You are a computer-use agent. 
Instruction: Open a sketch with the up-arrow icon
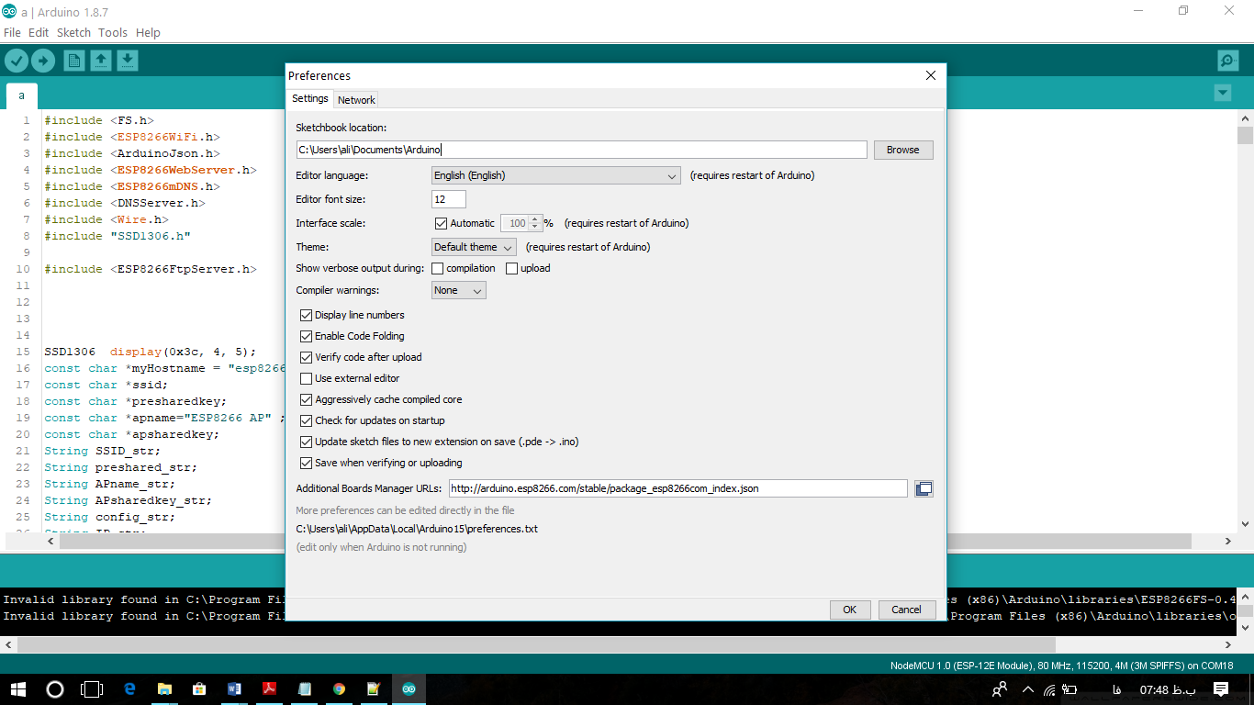tap(101, 61)
